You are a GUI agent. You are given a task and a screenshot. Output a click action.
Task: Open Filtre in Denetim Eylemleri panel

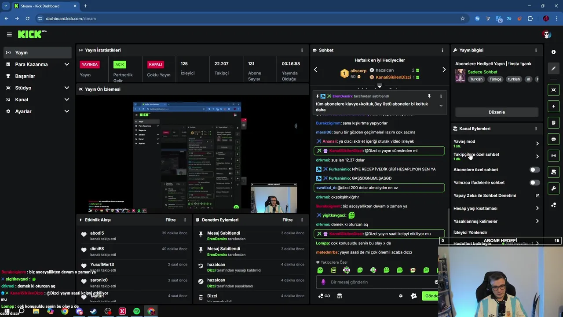tap(287, 220)
